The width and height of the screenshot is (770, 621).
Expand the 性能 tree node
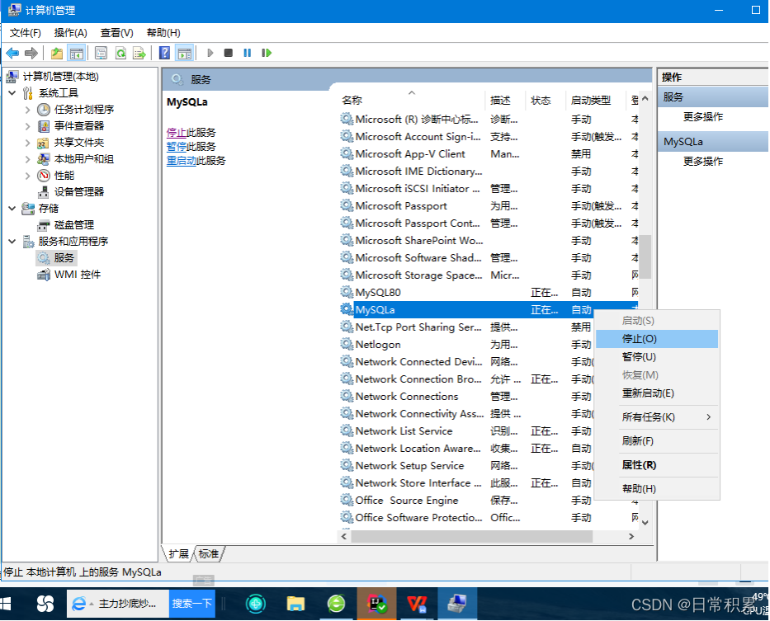[x=28, y=176]
